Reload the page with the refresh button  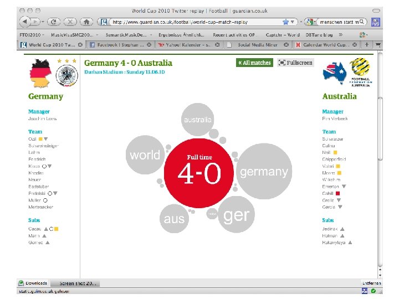54,22
